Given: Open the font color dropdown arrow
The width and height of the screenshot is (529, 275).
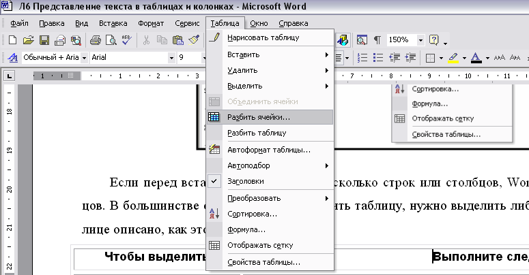Looking at the screenshot, I should point(487,58).
